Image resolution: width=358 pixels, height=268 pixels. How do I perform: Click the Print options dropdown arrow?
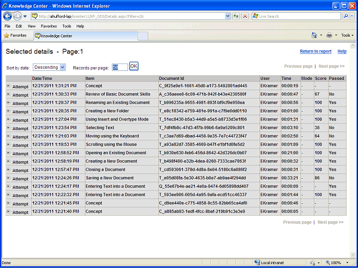click(x=336, y=35)
